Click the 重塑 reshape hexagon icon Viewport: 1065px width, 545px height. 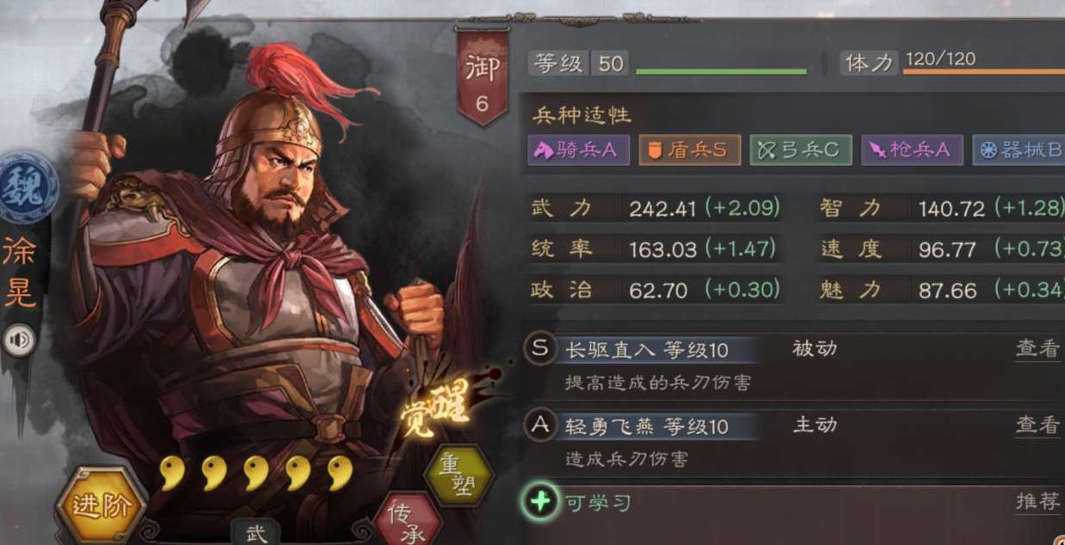(459, 475)
